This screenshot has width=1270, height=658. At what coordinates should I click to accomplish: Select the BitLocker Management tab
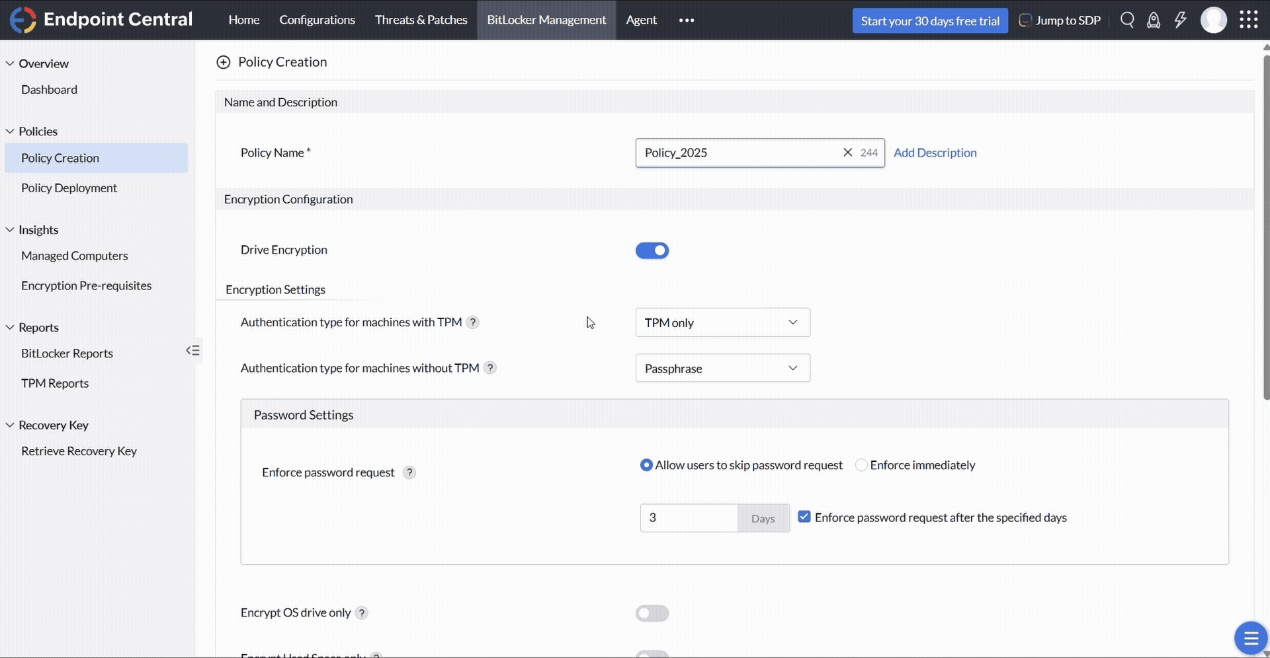coord(546,20)
